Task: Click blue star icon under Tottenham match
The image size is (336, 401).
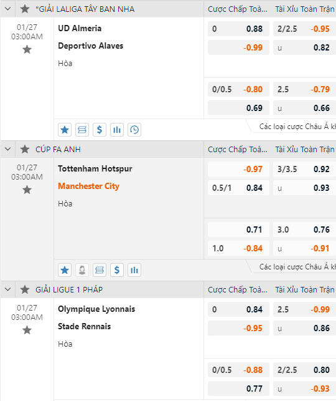Action: [65, 270]
